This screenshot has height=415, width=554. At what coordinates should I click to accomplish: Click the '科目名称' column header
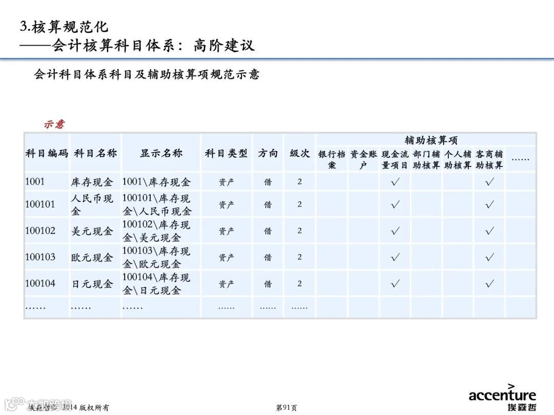pos(95,153)
